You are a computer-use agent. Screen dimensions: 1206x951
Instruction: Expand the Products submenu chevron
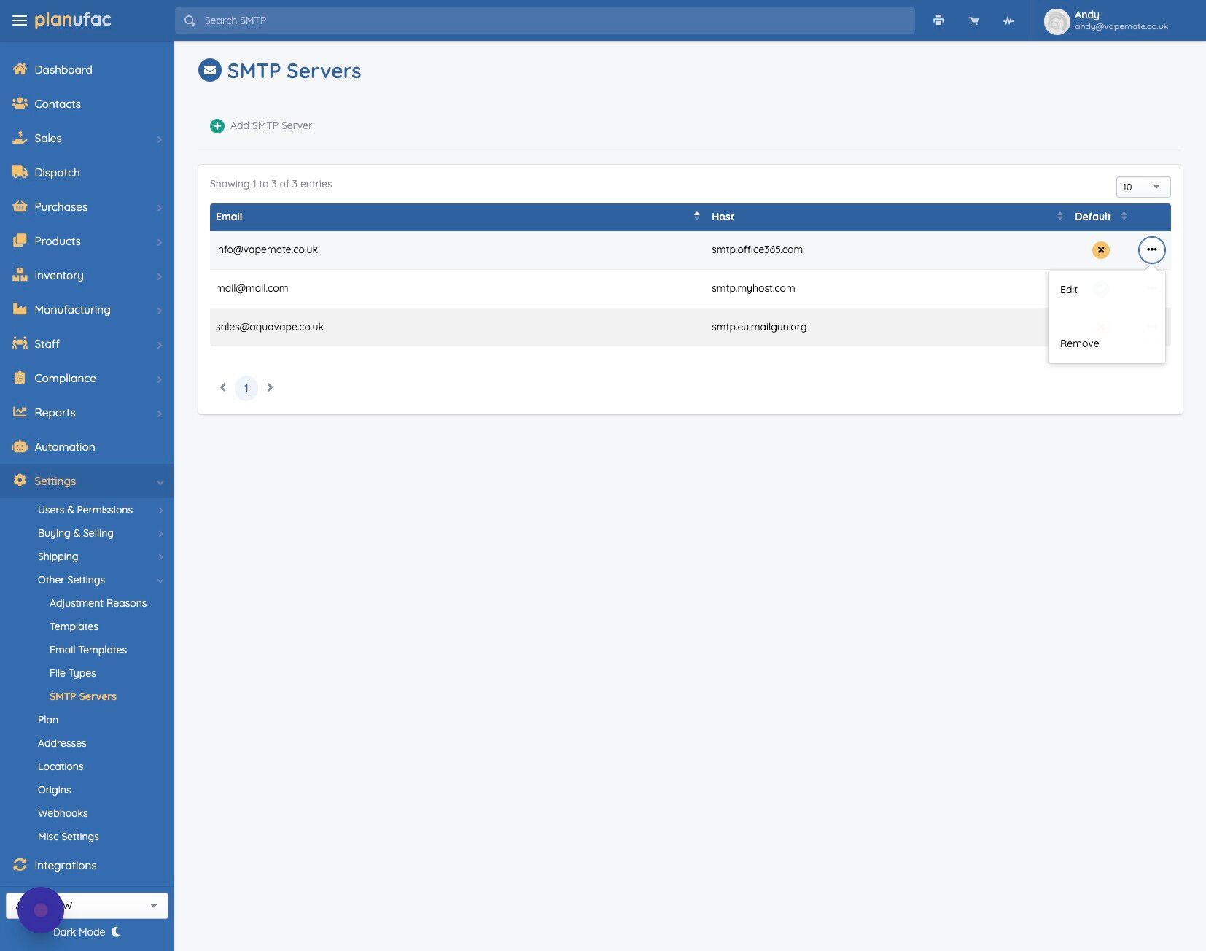click(x=159, y=241)
